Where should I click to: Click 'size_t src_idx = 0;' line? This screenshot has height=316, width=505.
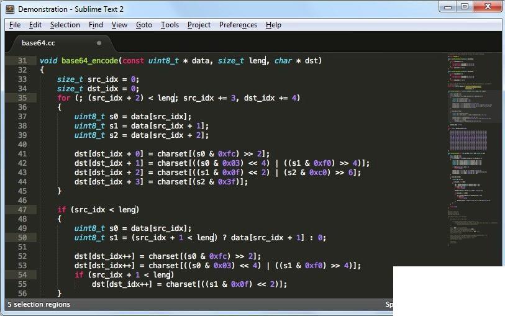tap(98, 79)
